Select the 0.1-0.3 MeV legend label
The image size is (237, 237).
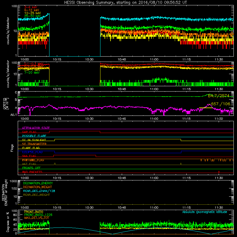(34, 64)
